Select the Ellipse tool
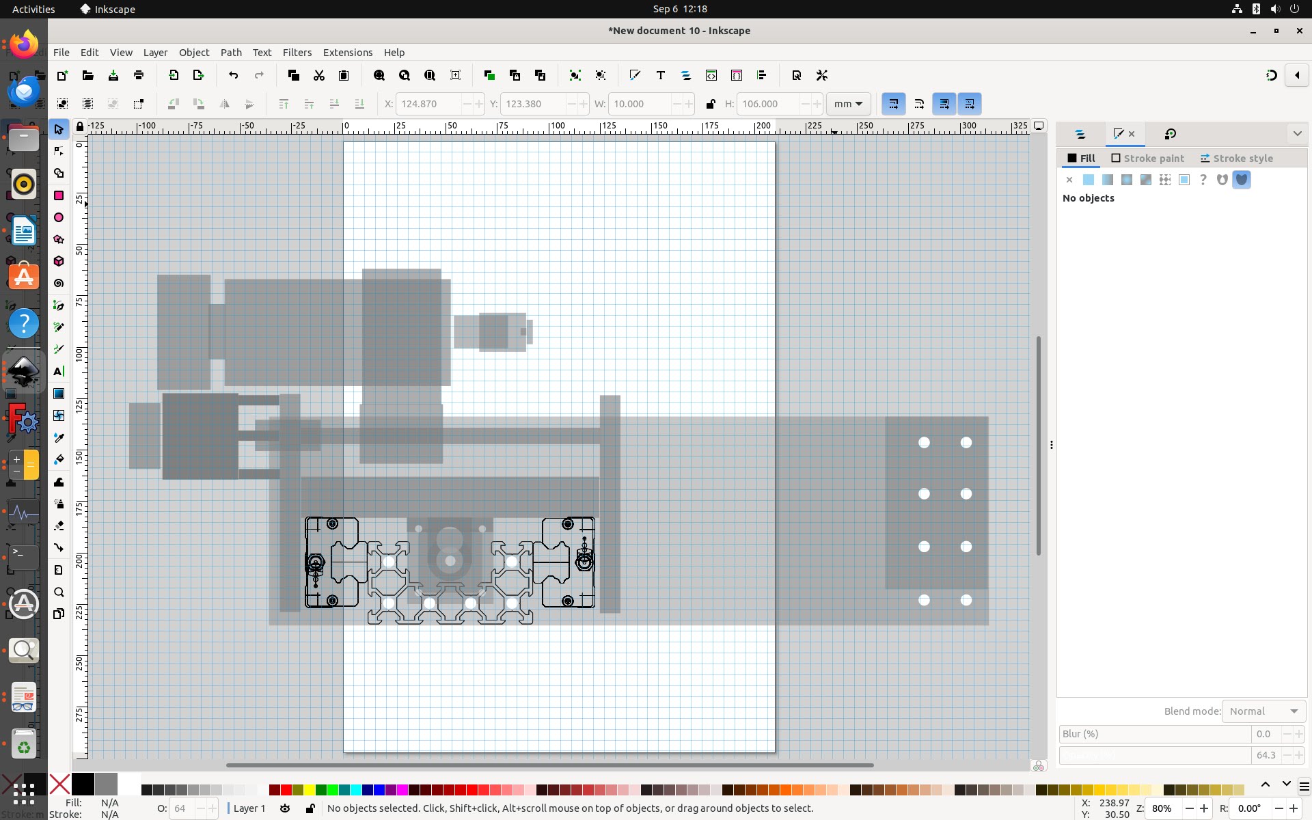 59,217
